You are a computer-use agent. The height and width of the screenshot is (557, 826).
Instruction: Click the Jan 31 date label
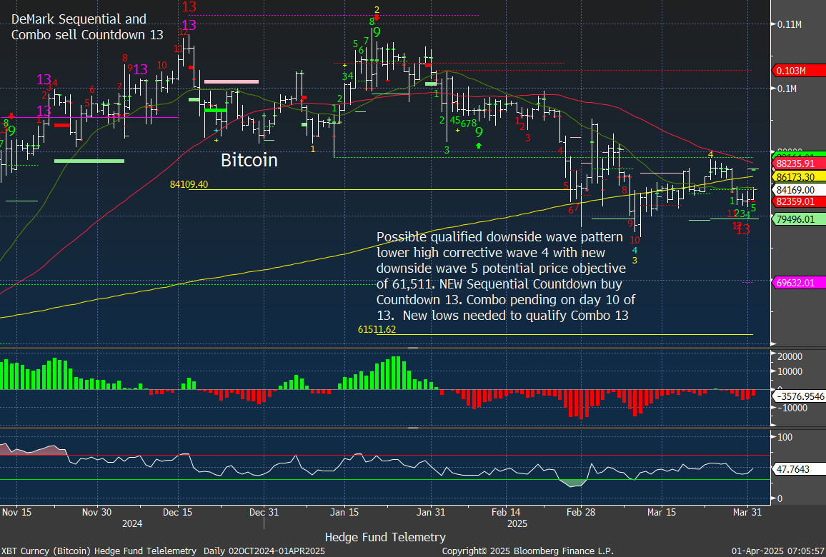point(431,512)
